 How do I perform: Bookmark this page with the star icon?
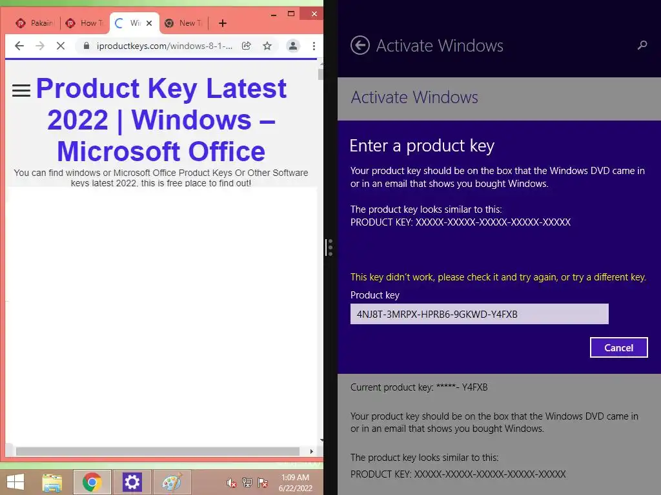coord(267,46)
